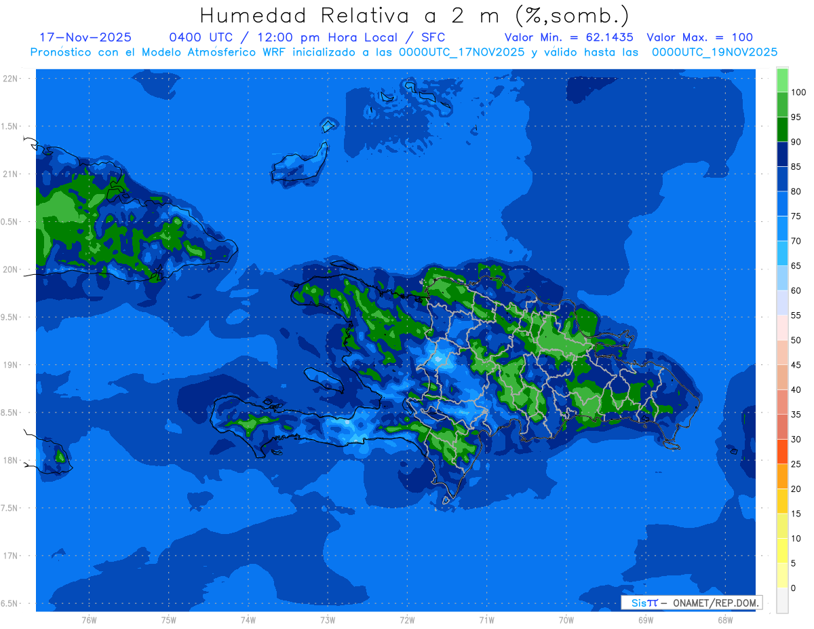Click the longitude axis label "72W"
Screen dimensions: 814x629
[407, 620]
